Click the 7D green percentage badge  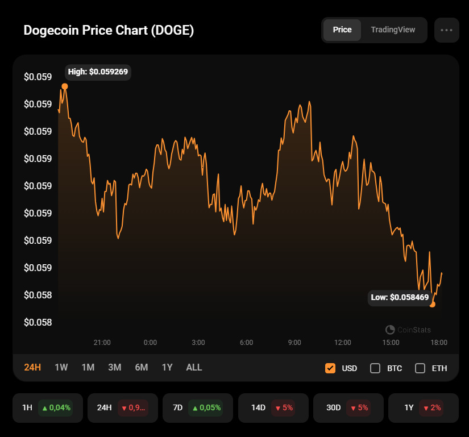point(207,407)
